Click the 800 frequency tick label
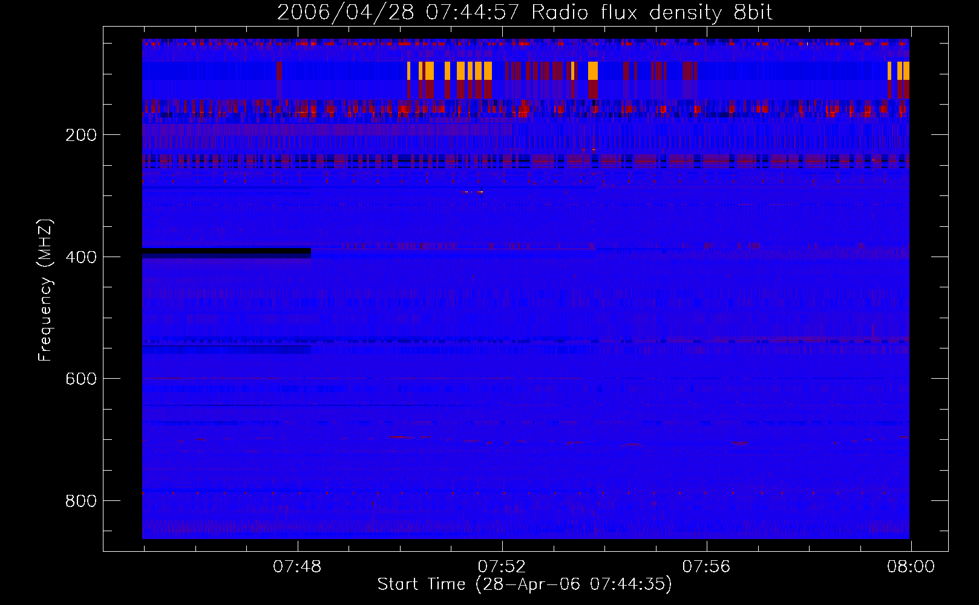979x605 pixels. point(81,501)
